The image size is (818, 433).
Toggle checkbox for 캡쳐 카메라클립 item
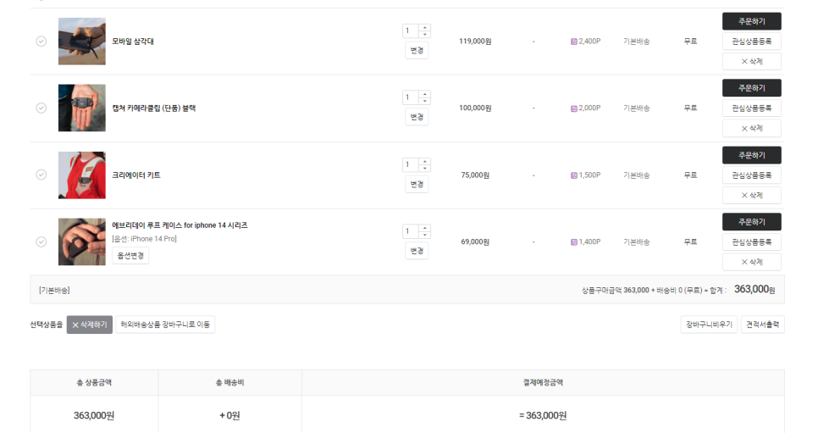tap(41, 108)
